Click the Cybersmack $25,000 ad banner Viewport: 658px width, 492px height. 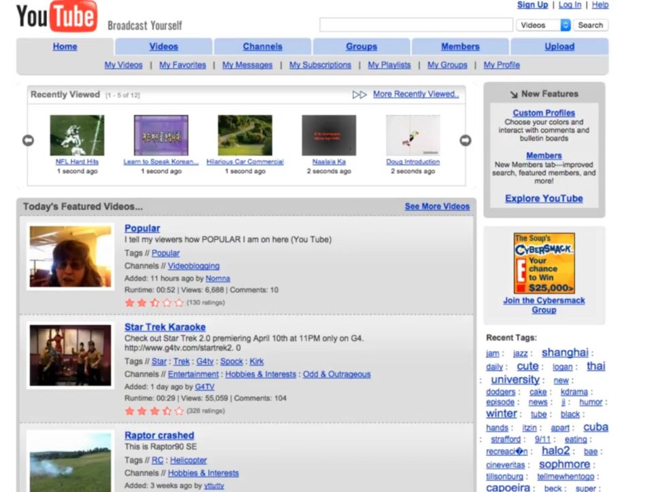(x=544, y=263)
